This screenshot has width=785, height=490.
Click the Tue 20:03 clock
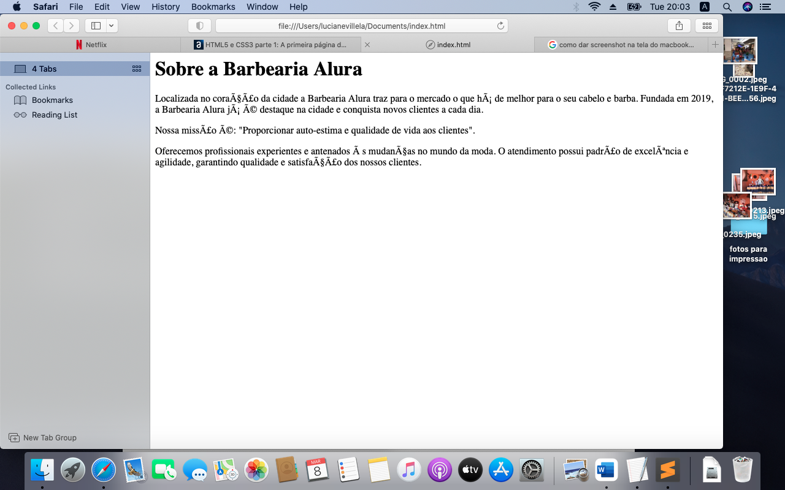[670, 7]
